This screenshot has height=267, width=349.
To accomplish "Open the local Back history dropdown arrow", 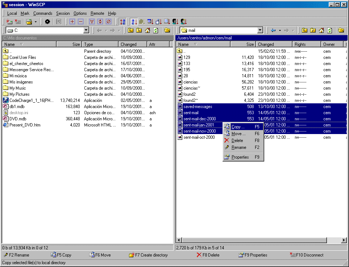I will pos(106,31).
